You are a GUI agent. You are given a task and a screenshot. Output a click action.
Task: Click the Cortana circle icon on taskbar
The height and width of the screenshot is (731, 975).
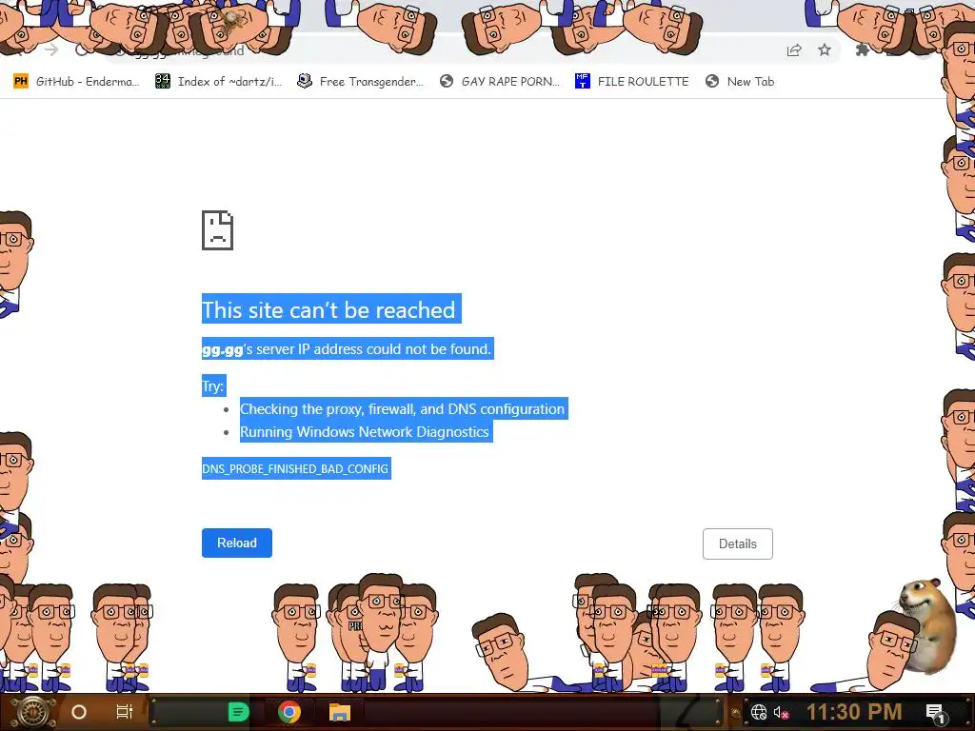click(x=79, y=712)
